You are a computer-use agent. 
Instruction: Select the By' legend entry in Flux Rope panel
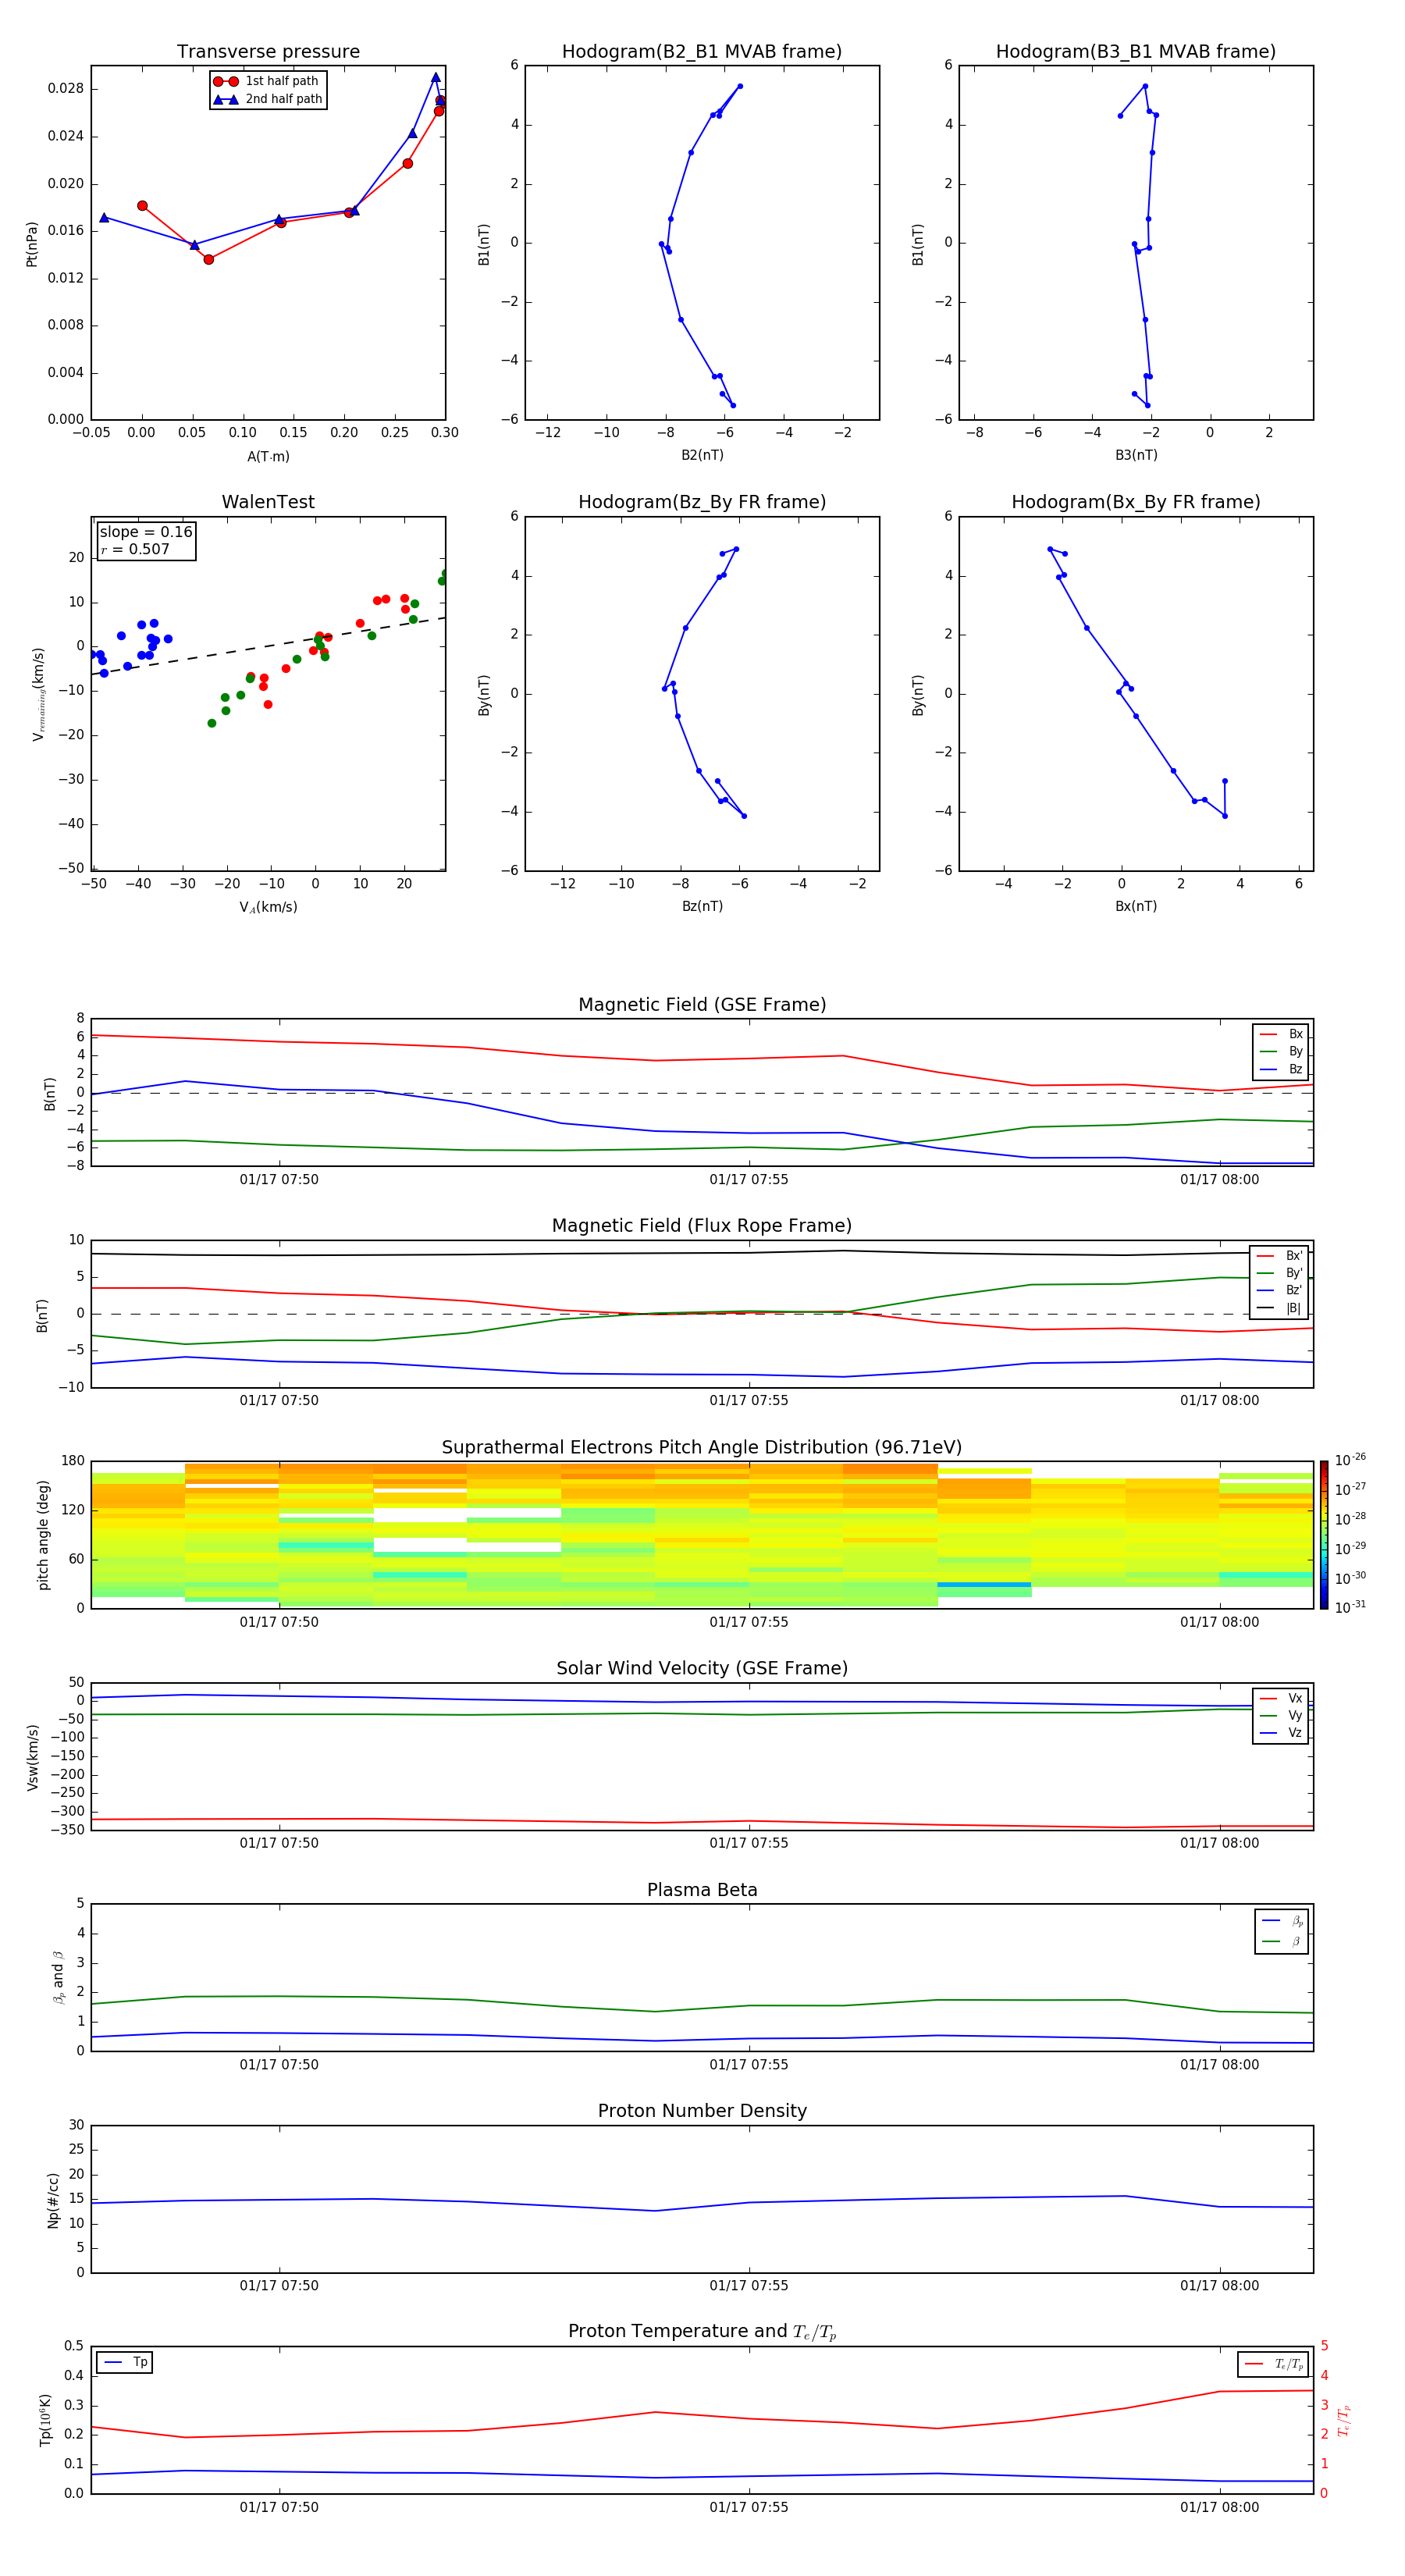pos(1280,1273)
